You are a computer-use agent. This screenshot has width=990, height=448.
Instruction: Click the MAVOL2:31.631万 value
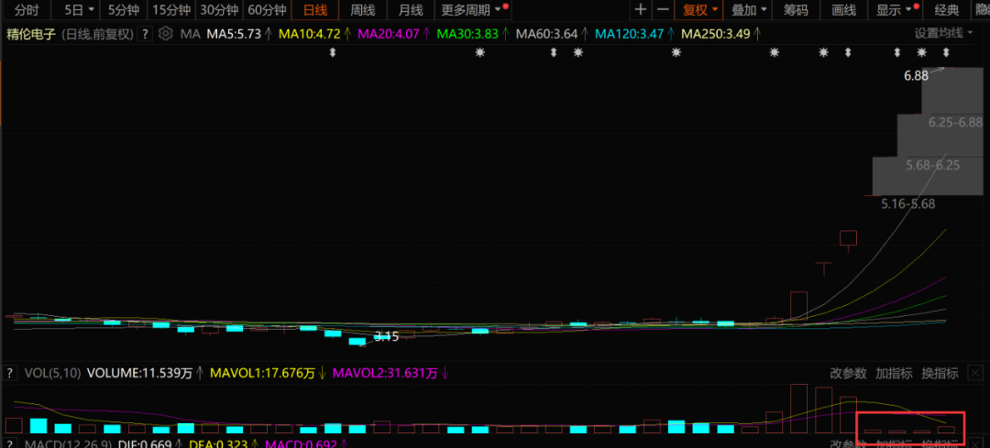tap(384, 373)
